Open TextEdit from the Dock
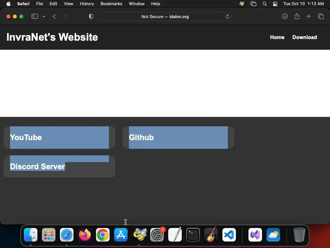The image size is (330, 248). pyautogui.click(x=175, y=235)
